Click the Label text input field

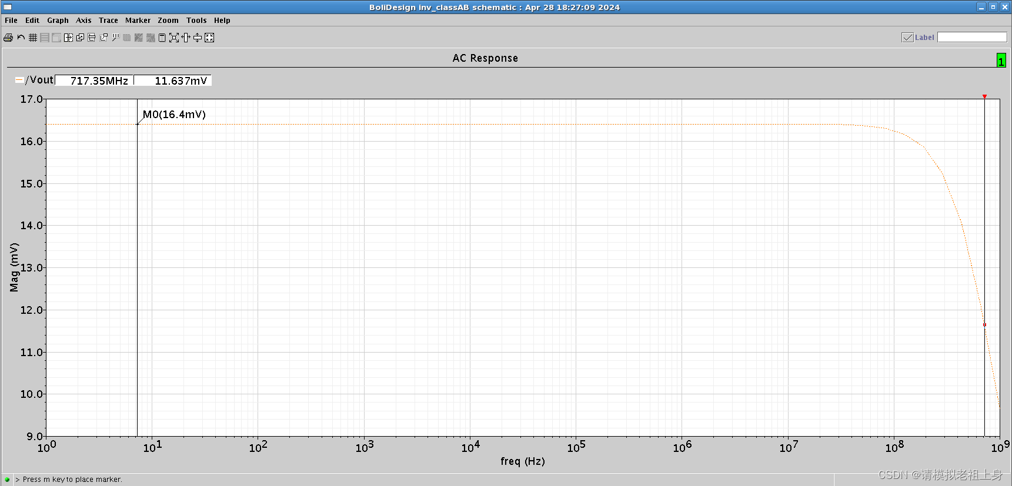pos(972,37)
